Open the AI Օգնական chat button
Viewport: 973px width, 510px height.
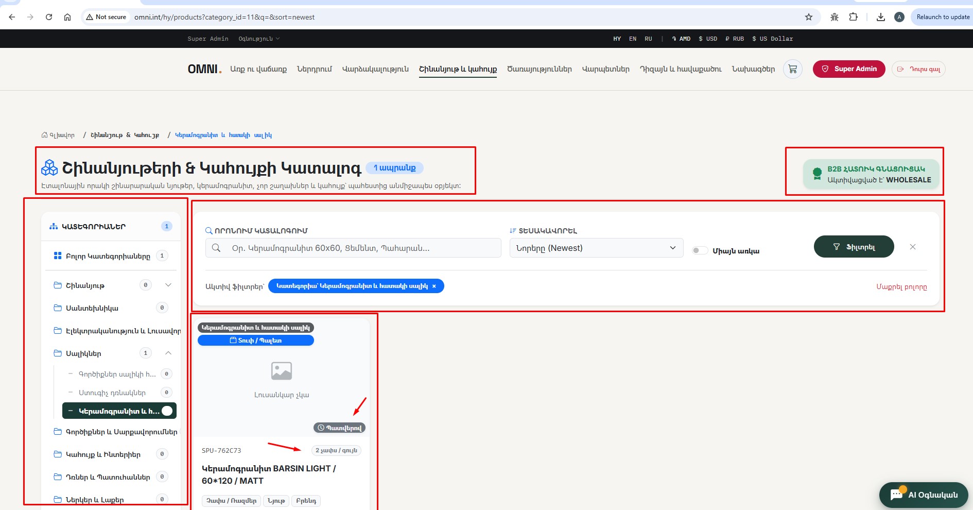pyautogui.click(x=924, y=495)
